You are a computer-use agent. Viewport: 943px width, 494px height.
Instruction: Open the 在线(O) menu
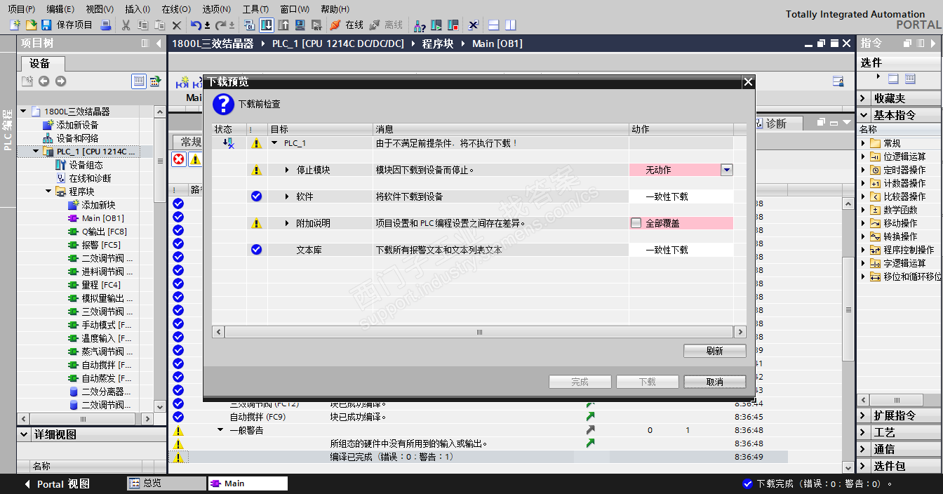pyautogui.click(x=175, y=9)
